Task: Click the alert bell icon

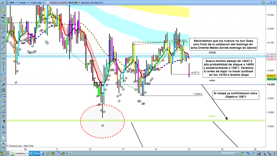Action: point(3,11)
